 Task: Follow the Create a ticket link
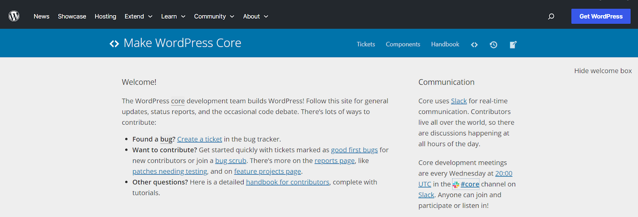(199, 139)
